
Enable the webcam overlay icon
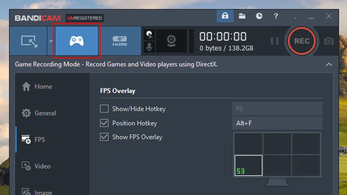171,41
